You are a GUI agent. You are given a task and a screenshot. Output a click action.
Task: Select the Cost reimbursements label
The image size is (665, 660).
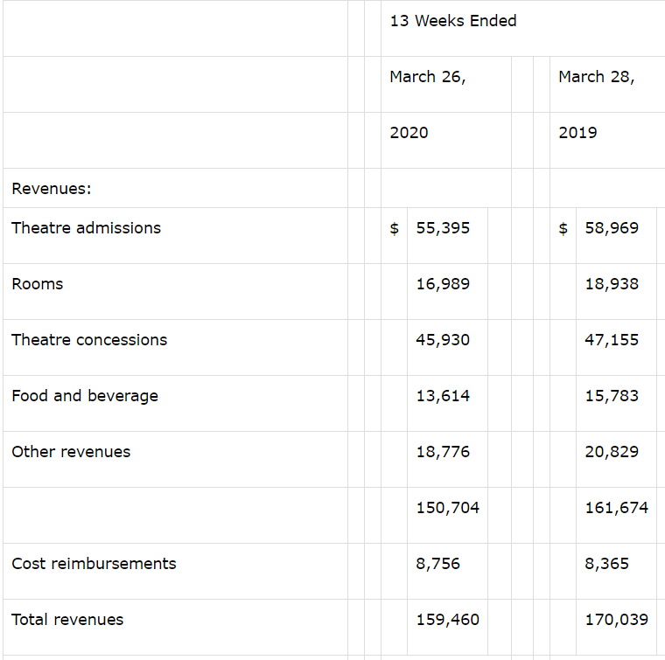[x=94, y=564]
